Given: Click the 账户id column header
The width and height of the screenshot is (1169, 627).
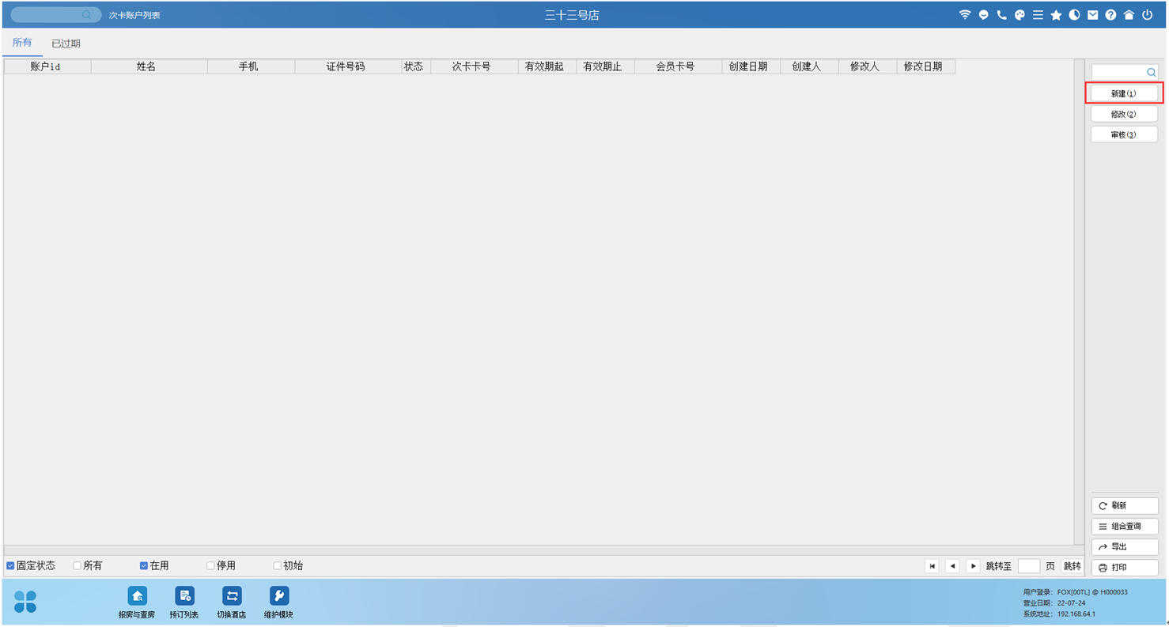Looking at the screenshot, I should pos(47,66).
